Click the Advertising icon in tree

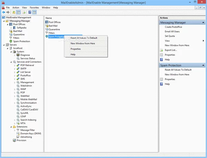tap(18, 137)
